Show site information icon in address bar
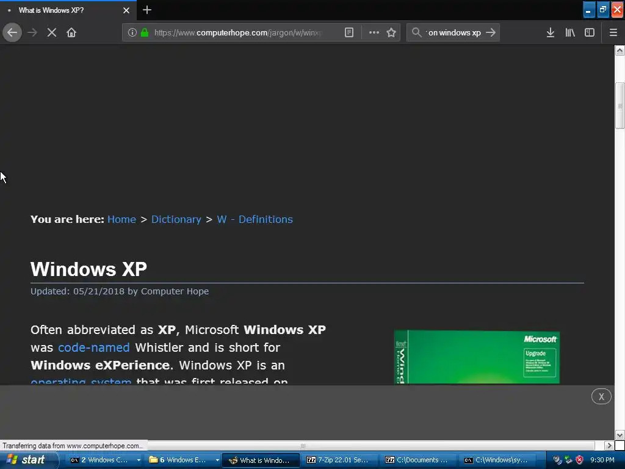 132,32
